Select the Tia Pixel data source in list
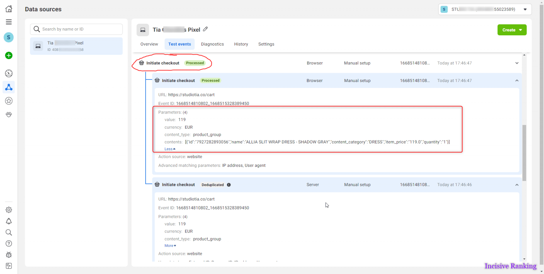This screenshot has height=274, width=544. click(76, 46)
